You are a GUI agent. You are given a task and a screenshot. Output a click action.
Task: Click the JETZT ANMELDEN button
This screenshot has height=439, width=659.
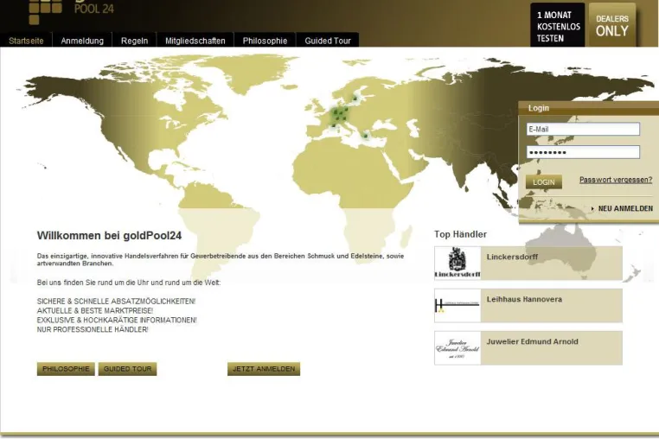click(264, 369)
